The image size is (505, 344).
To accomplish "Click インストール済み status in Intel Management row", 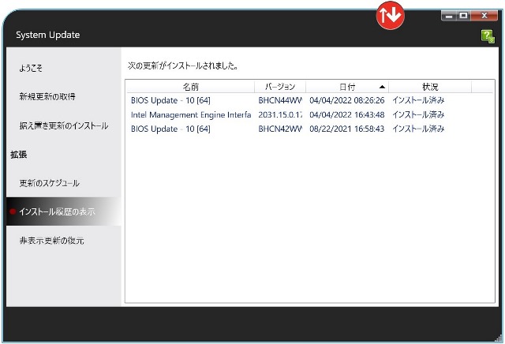I will coord(418,114).
